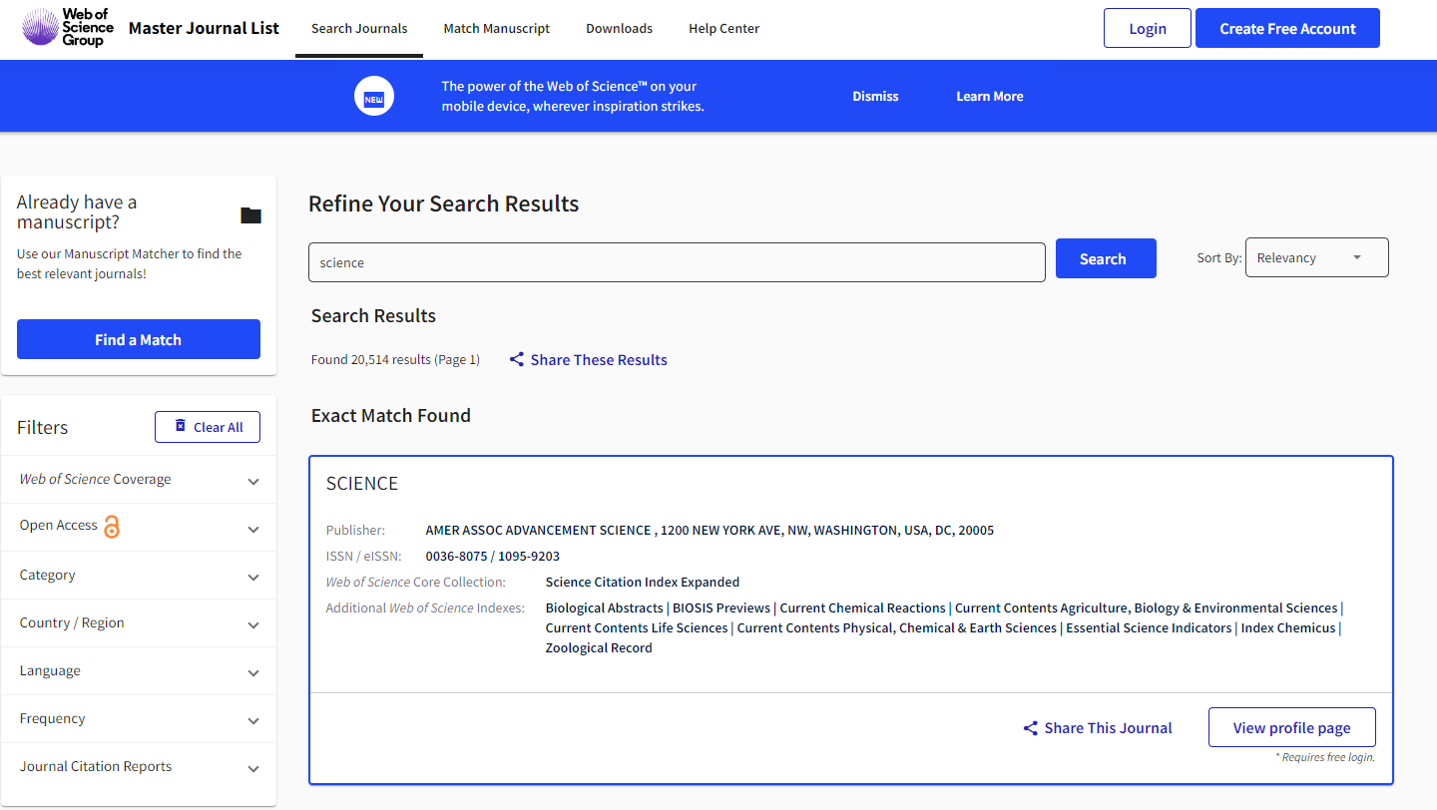1437x810 pixels.
Task: Click the Find a Match button
Action: coord(139,339)
